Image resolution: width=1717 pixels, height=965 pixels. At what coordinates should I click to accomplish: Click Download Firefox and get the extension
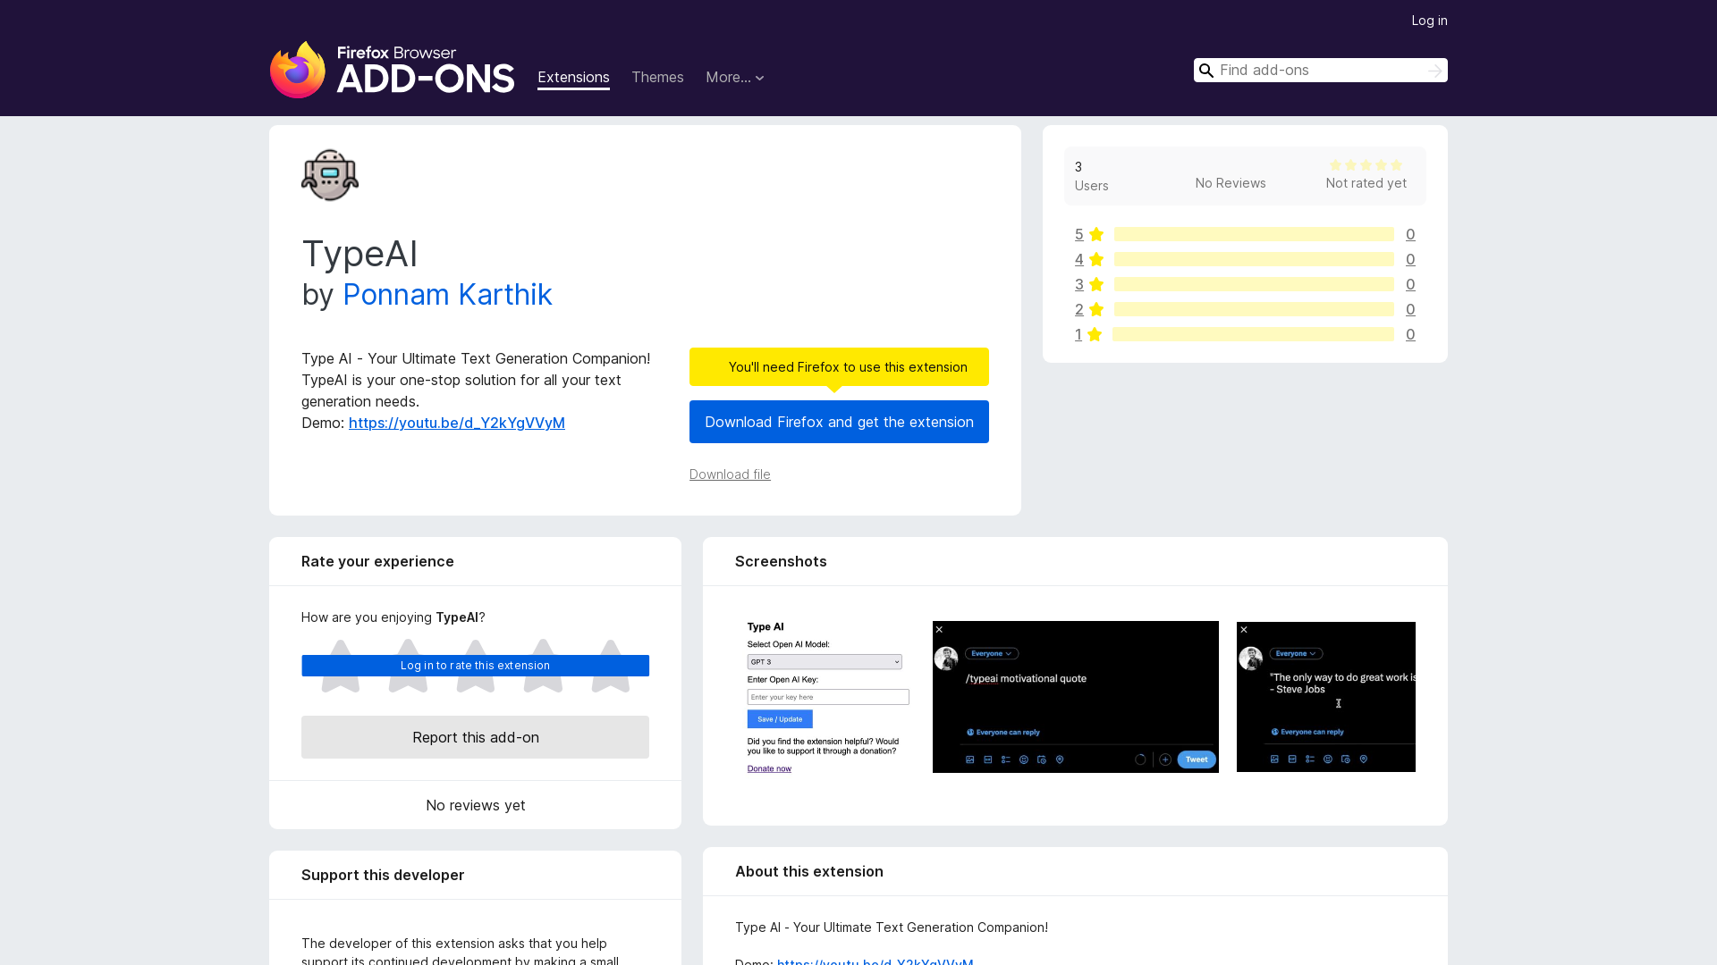pyautogui.click(x=839, y=422)
